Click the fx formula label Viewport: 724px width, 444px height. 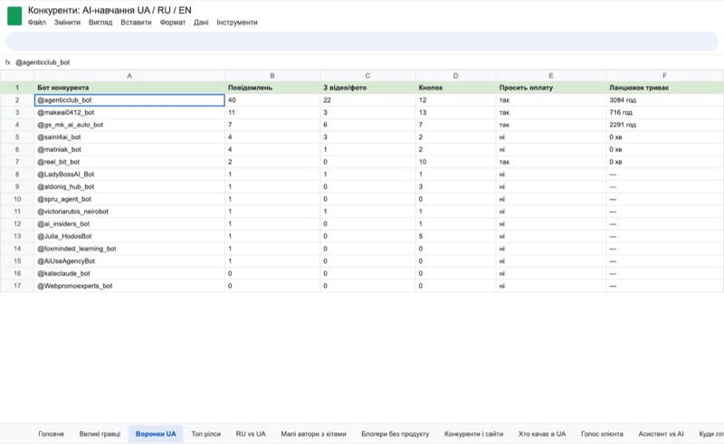point(8,62)
